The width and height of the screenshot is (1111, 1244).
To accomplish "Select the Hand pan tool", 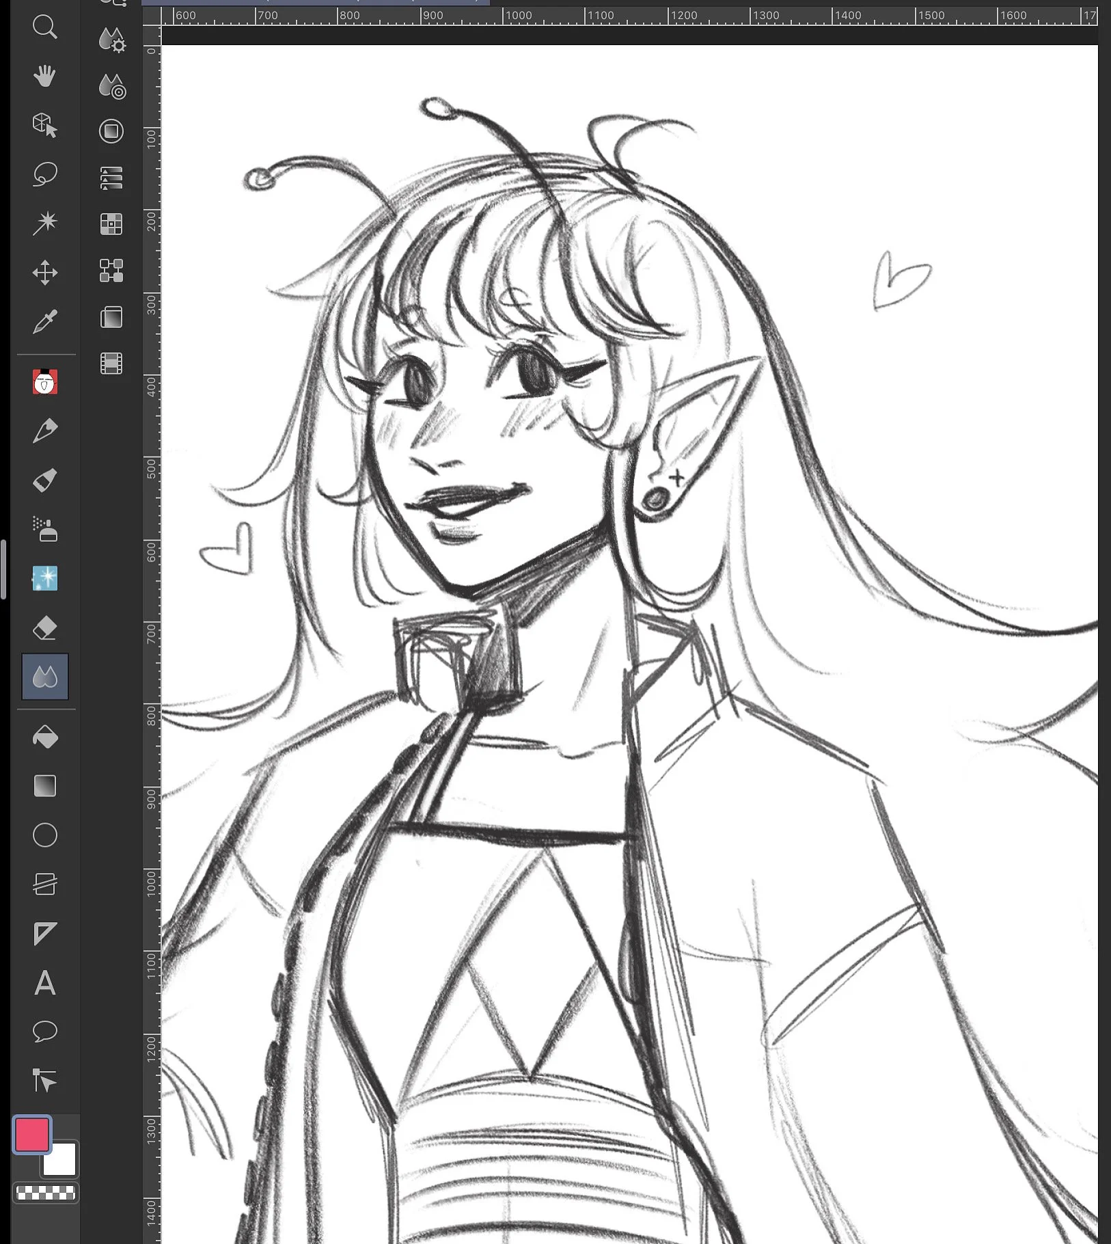I will pos(45,77).
